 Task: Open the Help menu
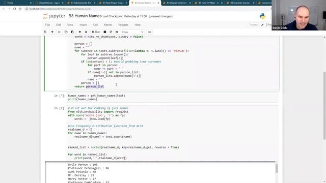[x=138, y=25]
